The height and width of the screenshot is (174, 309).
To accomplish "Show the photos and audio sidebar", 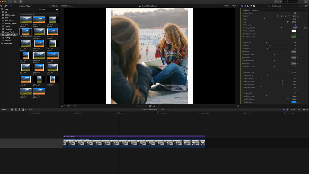I will pyautogui.click(x=6, y=6).
